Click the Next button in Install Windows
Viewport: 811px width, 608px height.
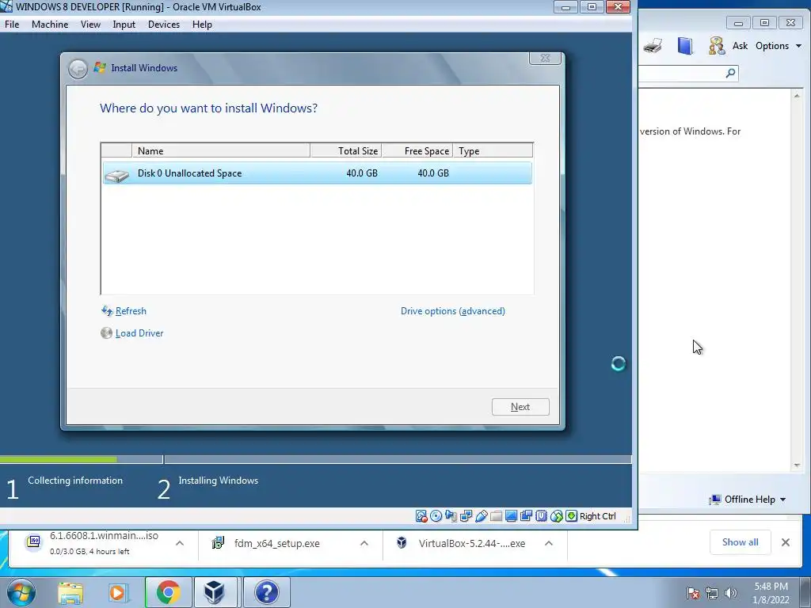(x=520, y=407)
